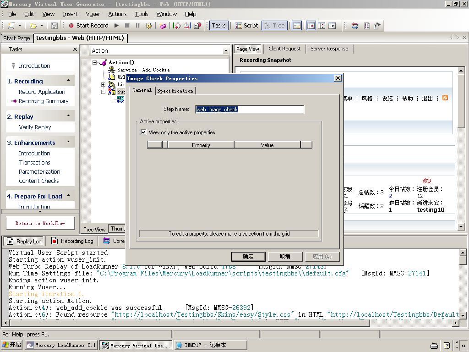Open the Vuser menu
Image resolution: width=469 pixels, height=352 pixels.
click(x=93, y=14)
